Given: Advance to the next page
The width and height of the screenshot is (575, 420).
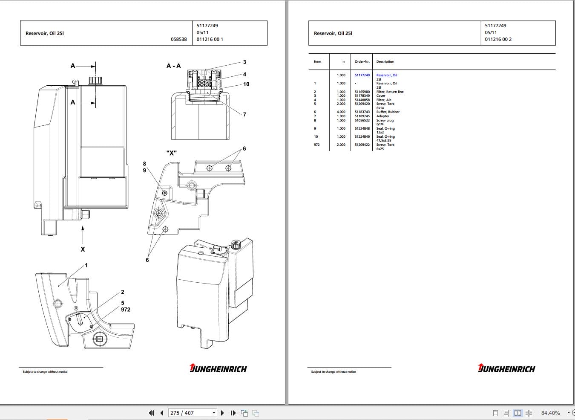Looking at the screenshot, I should (x=222, y=413).
